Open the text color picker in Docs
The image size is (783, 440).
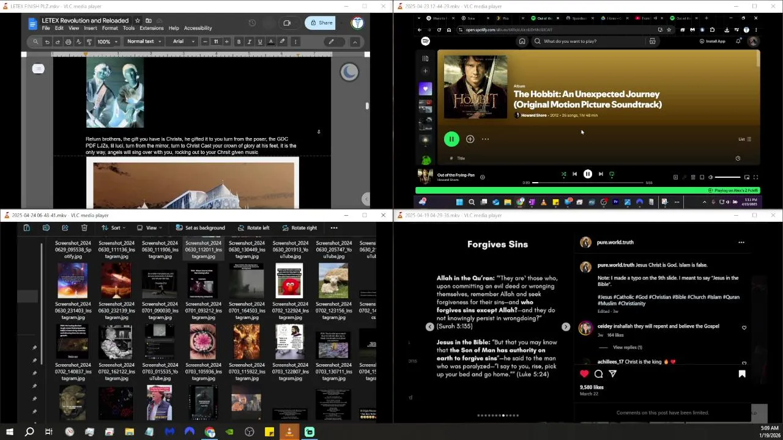(271, 42)
